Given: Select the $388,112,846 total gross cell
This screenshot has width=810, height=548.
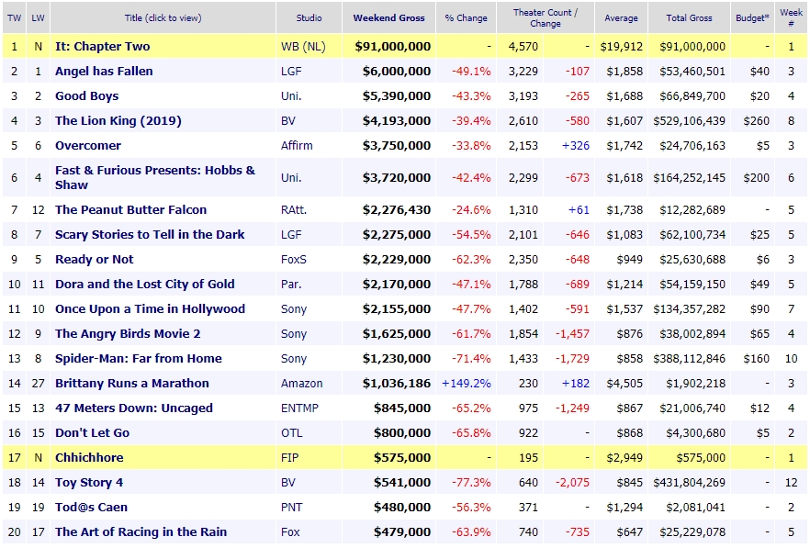Looking at the screenshot, I should [690, 358].
